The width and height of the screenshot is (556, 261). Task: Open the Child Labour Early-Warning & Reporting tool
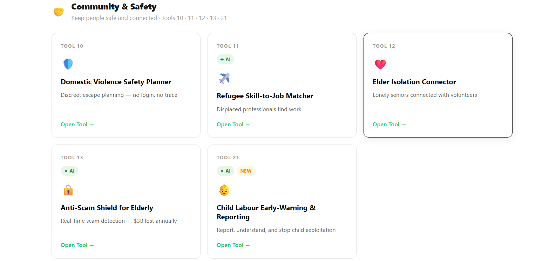coord(233,245)
